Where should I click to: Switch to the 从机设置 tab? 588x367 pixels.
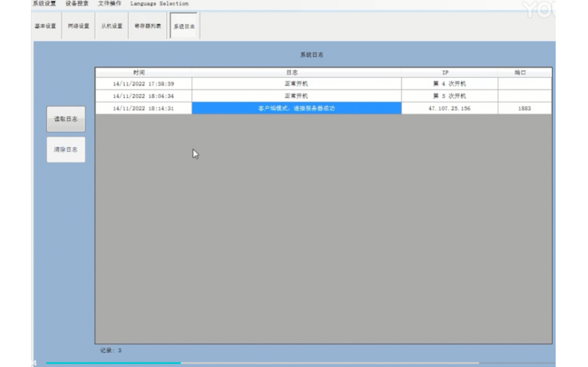click(x=112, y=26)
